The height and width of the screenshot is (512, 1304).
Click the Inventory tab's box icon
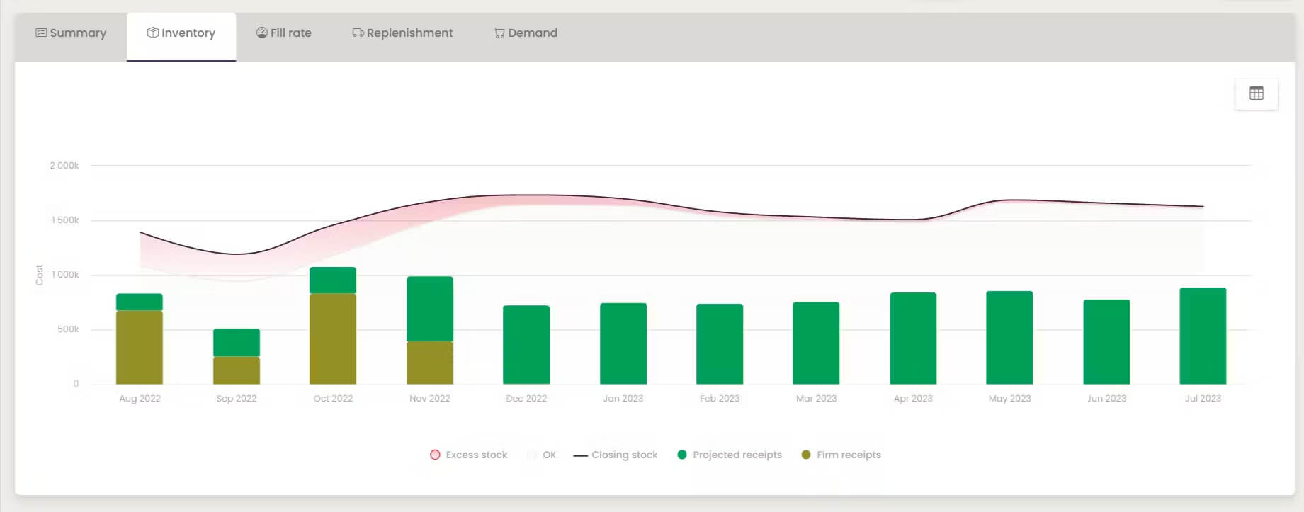152,33
